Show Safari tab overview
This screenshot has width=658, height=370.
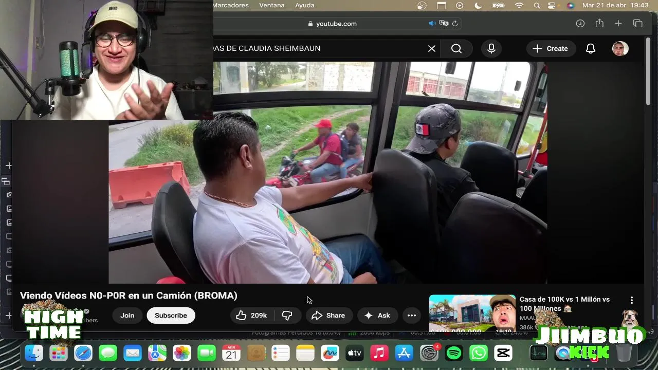click(638, 24)
